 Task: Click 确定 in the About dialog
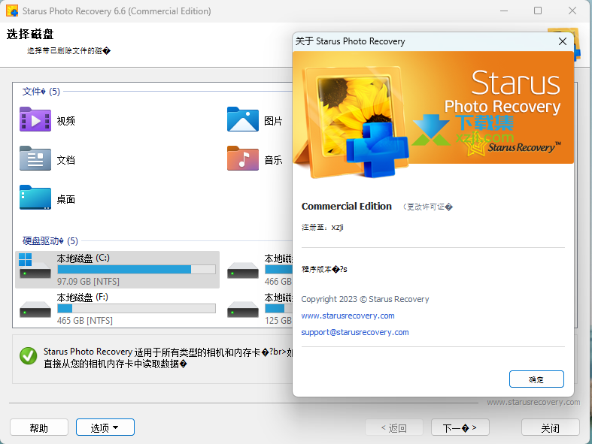click(x=536, y=379)
